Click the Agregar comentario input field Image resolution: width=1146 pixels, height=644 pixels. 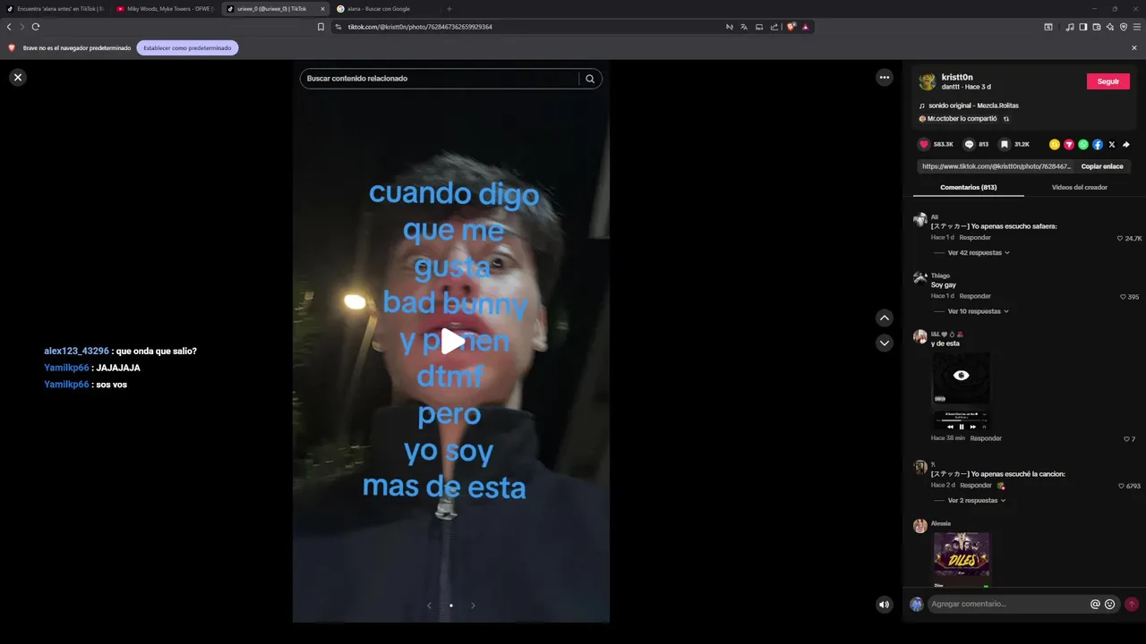[x=1007, y=604]
